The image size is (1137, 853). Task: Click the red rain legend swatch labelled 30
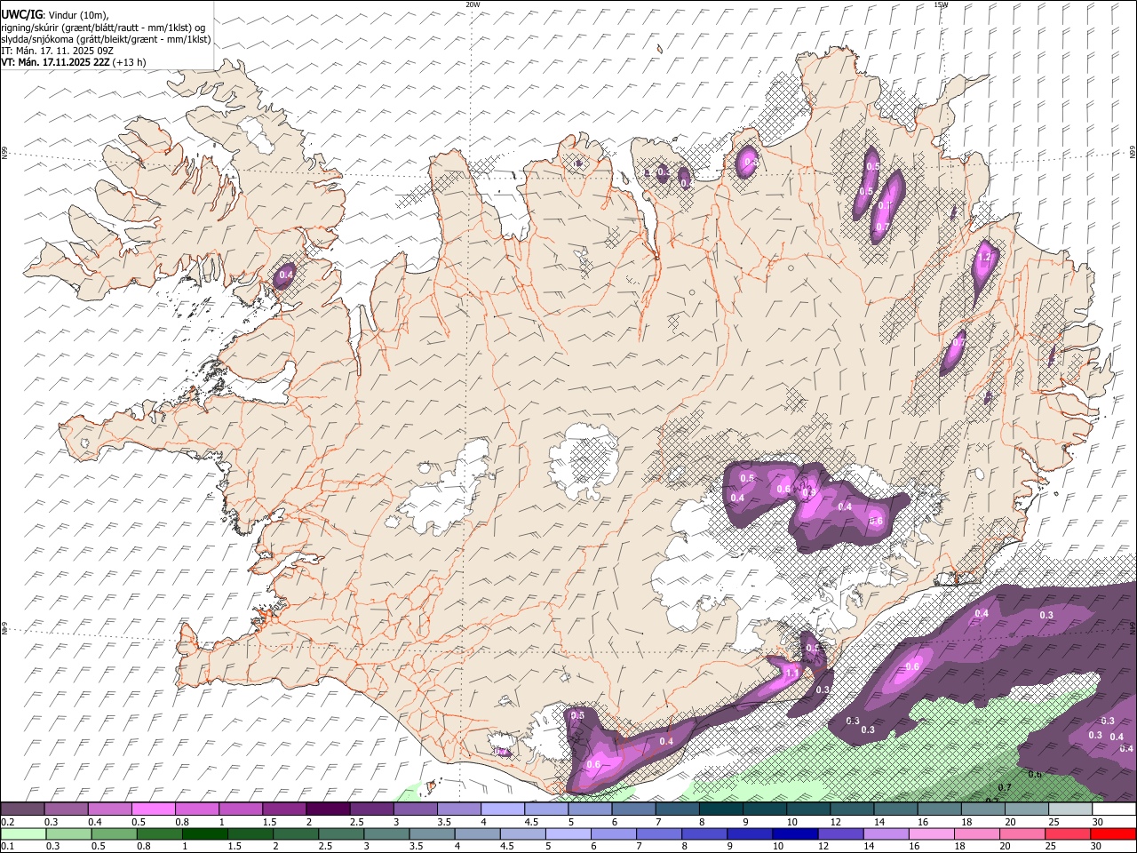(1113, 833)
